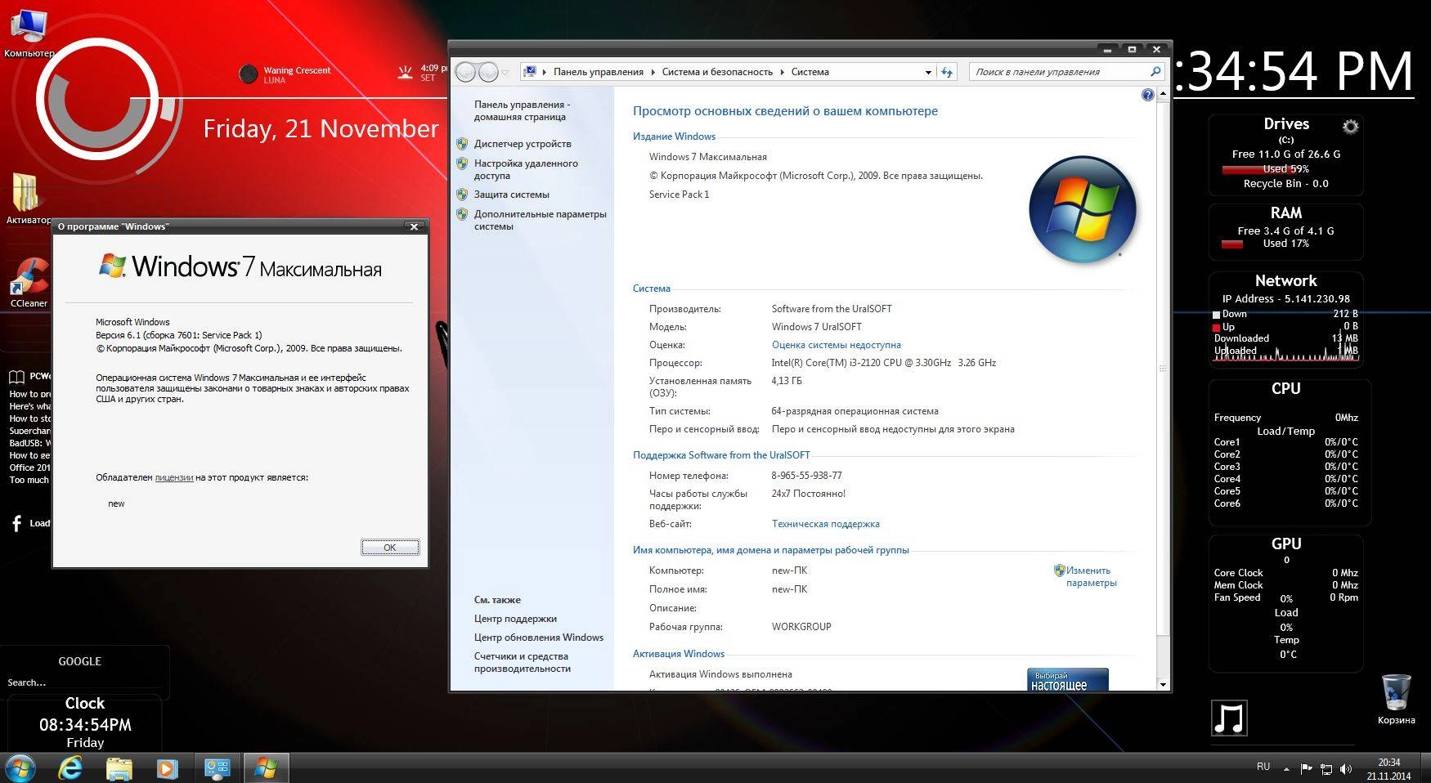The image size is (1431, 783).
Task: Click the help question mark icon
Action: coord(1147,96)
